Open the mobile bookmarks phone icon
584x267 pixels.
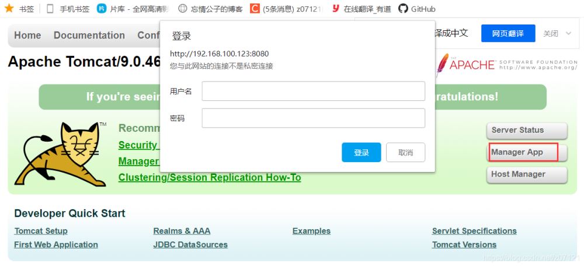point(50,9)
